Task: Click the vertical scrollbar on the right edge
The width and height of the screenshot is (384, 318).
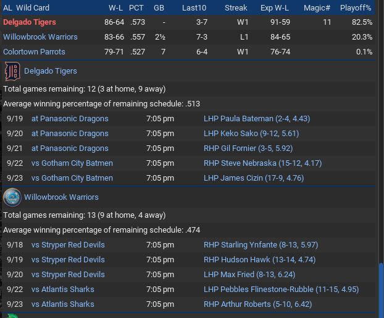Action: [x=381, y=291]
